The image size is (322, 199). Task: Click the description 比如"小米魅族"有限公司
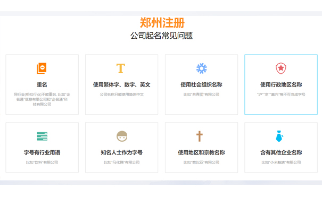pyautogui.click(x=281, y=162)
